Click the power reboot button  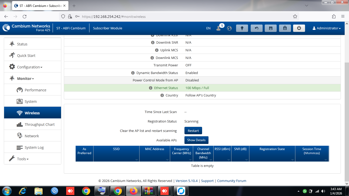pyautogui.click(x=299, y=28)
